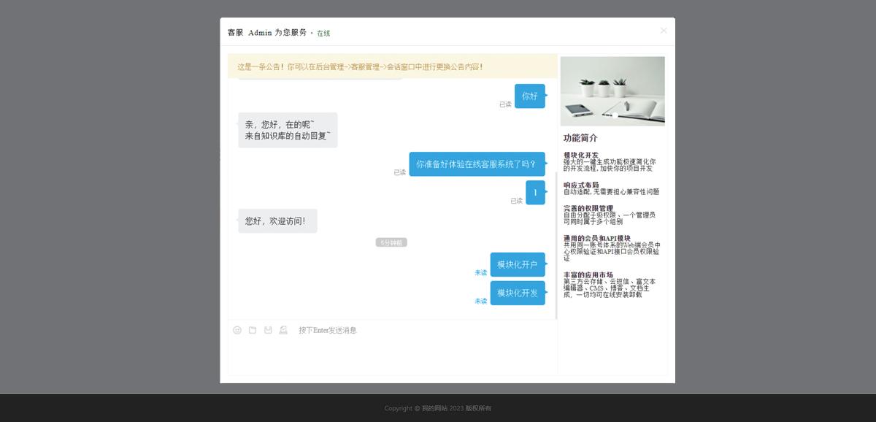876x422 pixels.
Task: Close the 客服 Admin chat dialog
Action: [663, 30]
